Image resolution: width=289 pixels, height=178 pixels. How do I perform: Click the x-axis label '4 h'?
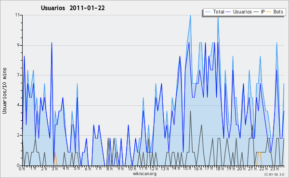click(x=66, y=168)
